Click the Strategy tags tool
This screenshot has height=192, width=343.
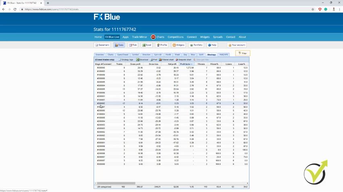[126, 60]
